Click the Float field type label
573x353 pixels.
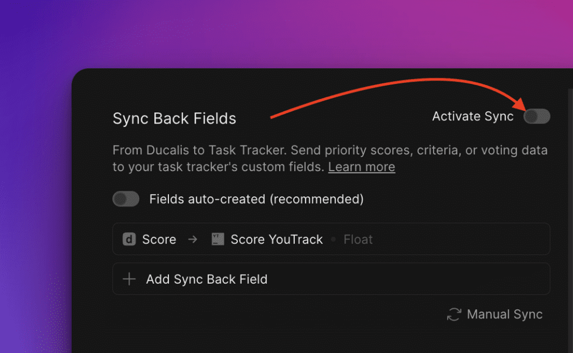[358, 239]
